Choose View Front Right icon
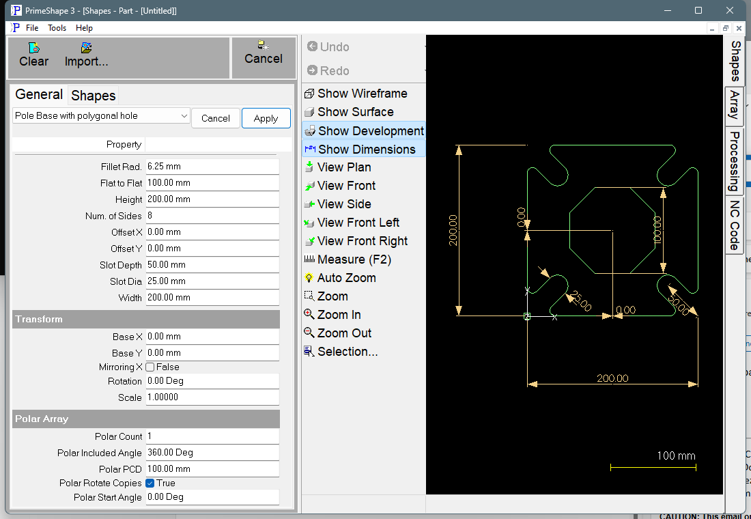751x519 pixels. (309, 241)
